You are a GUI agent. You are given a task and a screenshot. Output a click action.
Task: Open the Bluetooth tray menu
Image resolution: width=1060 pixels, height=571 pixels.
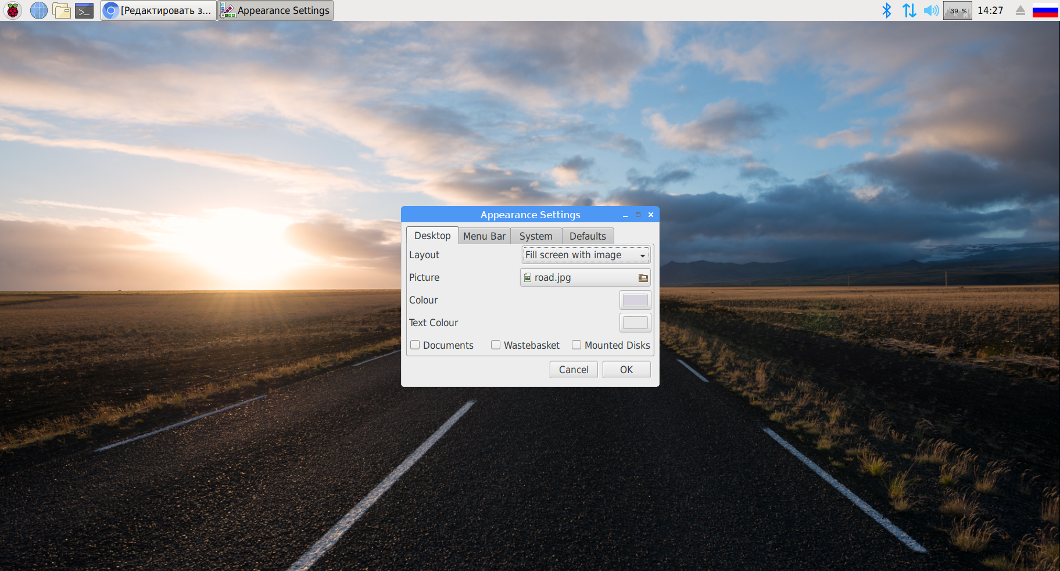coord(887,10)
